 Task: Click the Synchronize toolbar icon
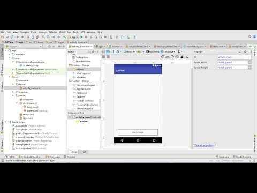[x=12, y=37]
